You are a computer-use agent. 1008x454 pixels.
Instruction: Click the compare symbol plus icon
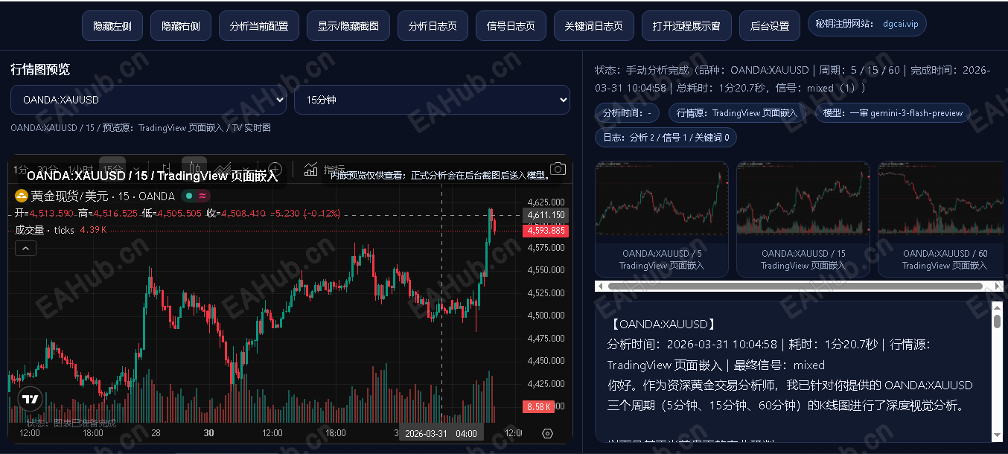(275, 170)
